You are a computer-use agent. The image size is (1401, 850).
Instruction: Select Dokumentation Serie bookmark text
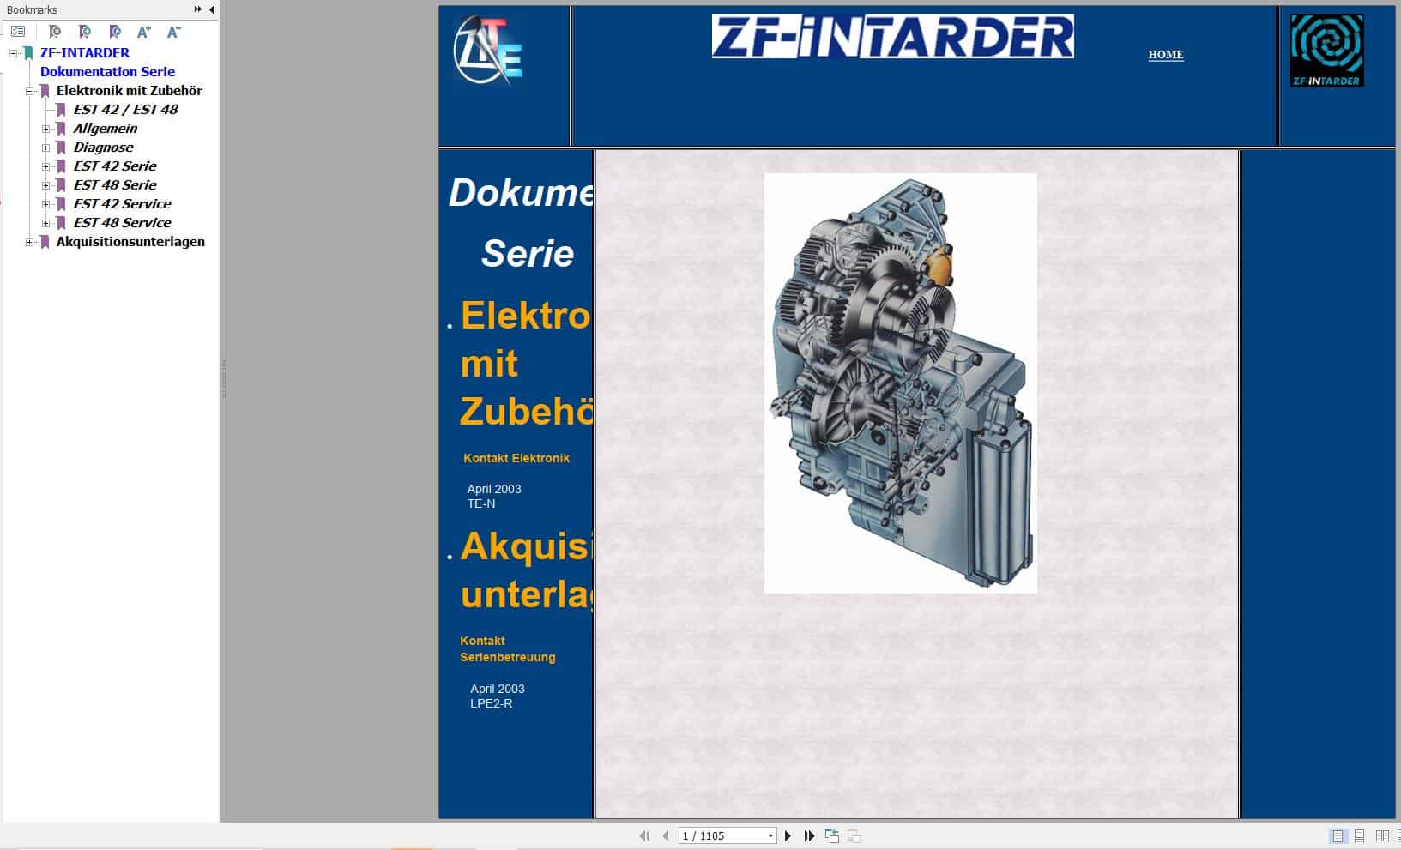point(107,72)
